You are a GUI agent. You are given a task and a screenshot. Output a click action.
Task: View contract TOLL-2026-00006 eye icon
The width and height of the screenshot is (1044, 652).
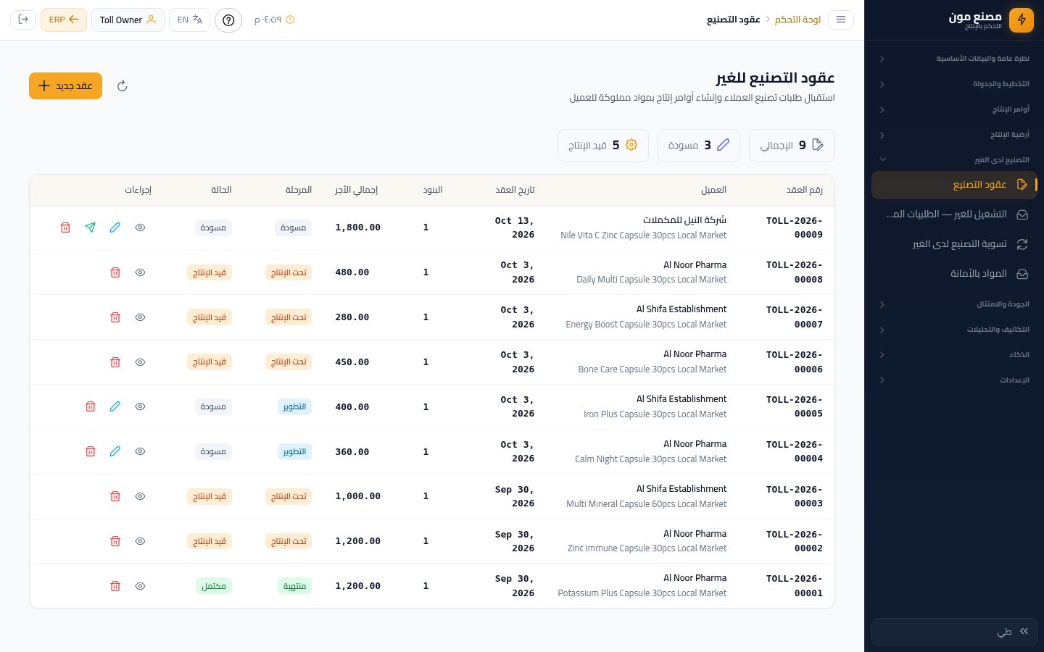click(x=141, y=362)
